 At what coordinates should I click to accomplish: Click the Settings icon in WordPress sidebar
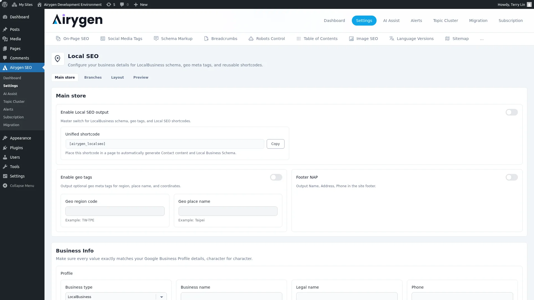(x=5, y=176)
